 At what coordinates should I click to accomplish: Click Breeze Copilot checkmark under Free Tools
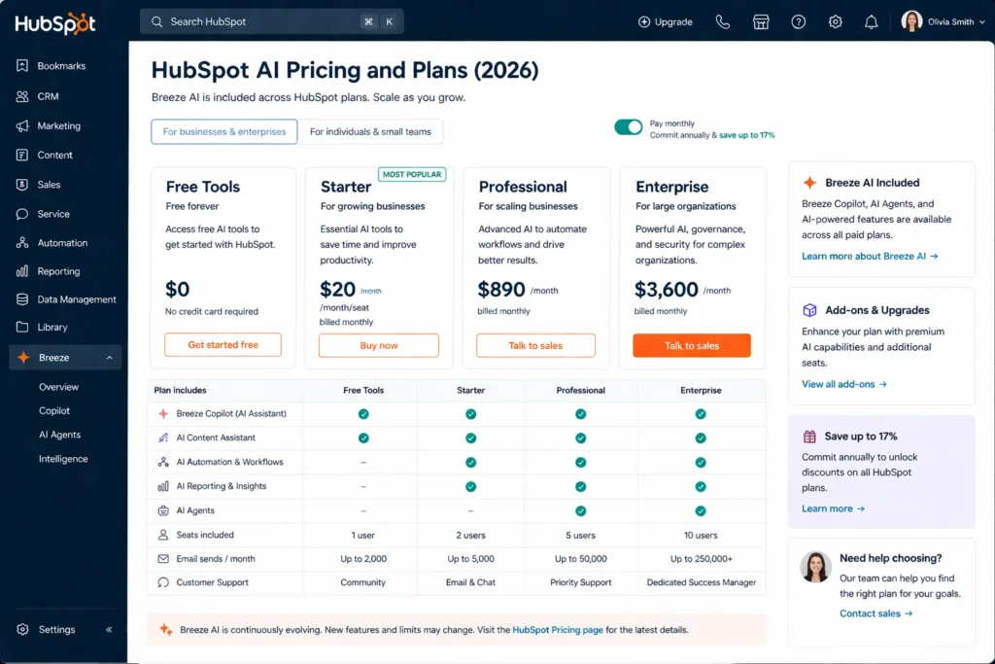point(363,414)
